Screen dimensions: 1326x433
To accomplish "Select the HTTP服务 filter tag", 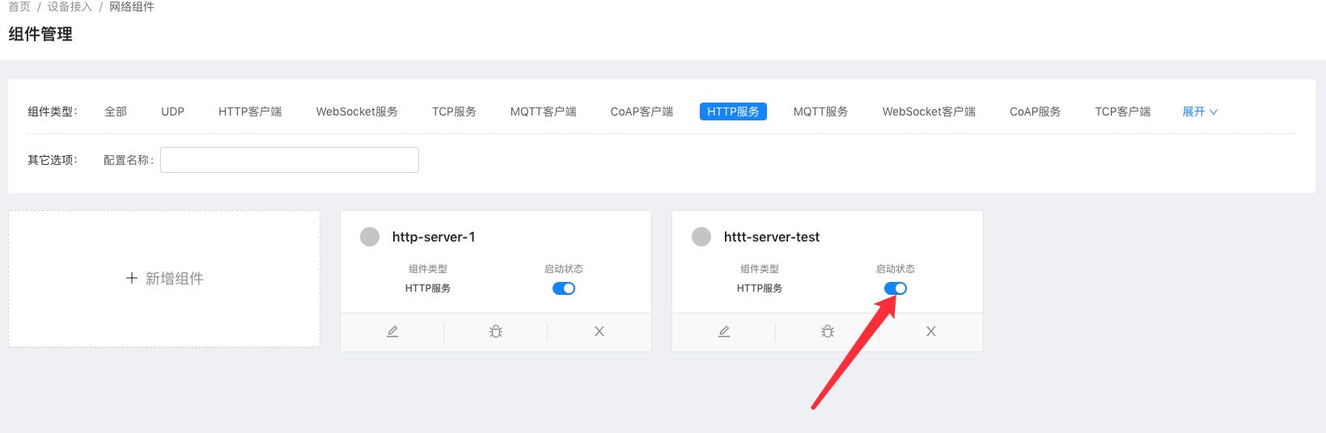I will (x=733, y=111).
